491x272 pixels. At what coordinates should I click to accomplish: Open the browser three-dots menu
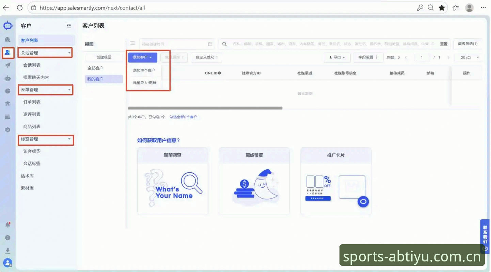[x=484, y=7]
